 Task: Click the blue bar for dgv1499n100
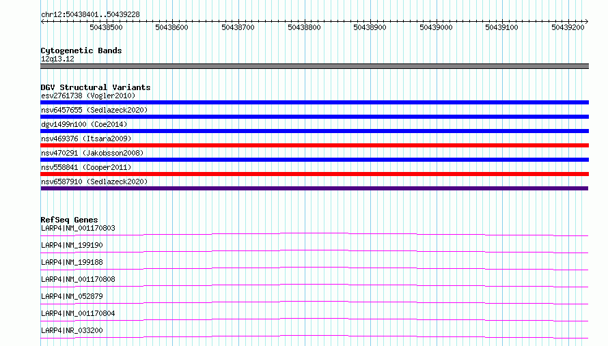click(314, 131)
